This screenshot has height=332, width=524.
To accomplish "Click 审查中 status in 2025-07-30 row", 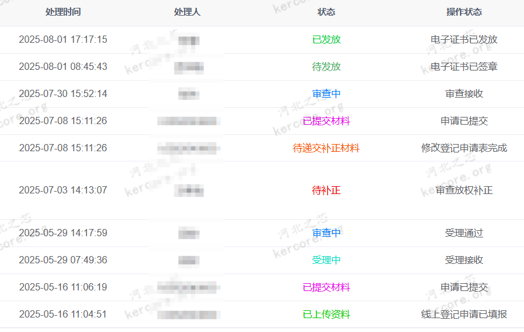I will 326,94.
